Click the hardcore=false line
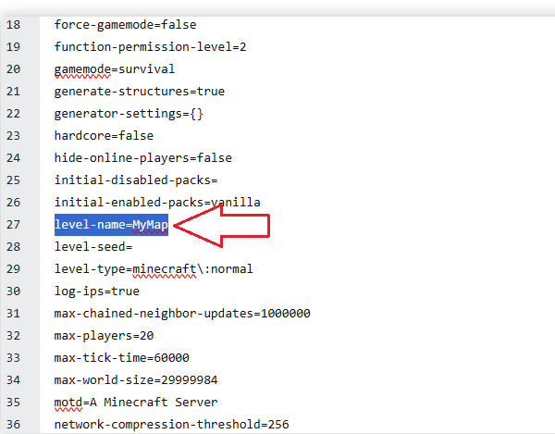 [x=104, y=136]
